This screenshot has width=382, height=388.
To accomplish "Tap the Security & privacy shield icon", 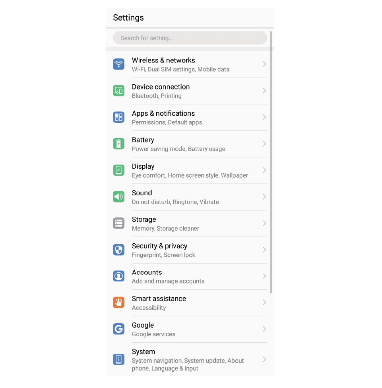I will tap(118, 250).
